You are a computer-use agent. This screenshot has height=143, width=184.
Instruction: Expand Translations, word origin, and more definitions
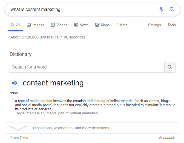pos(70,128)
